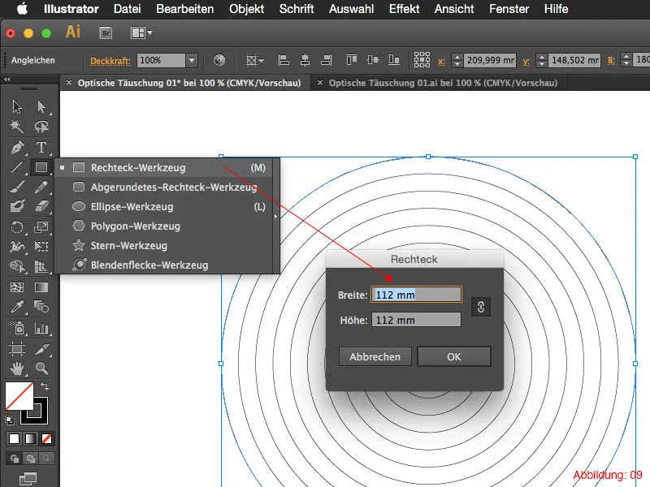
Task: Click OK in Rechteck dialog
Action: [x=454, y=356]
